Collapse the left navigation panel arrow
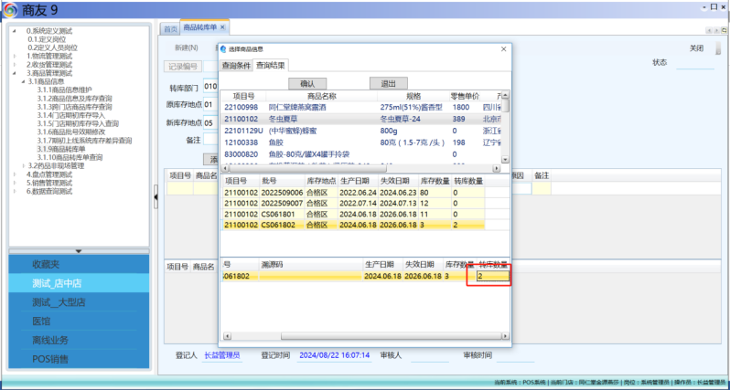 pos(156,197)
